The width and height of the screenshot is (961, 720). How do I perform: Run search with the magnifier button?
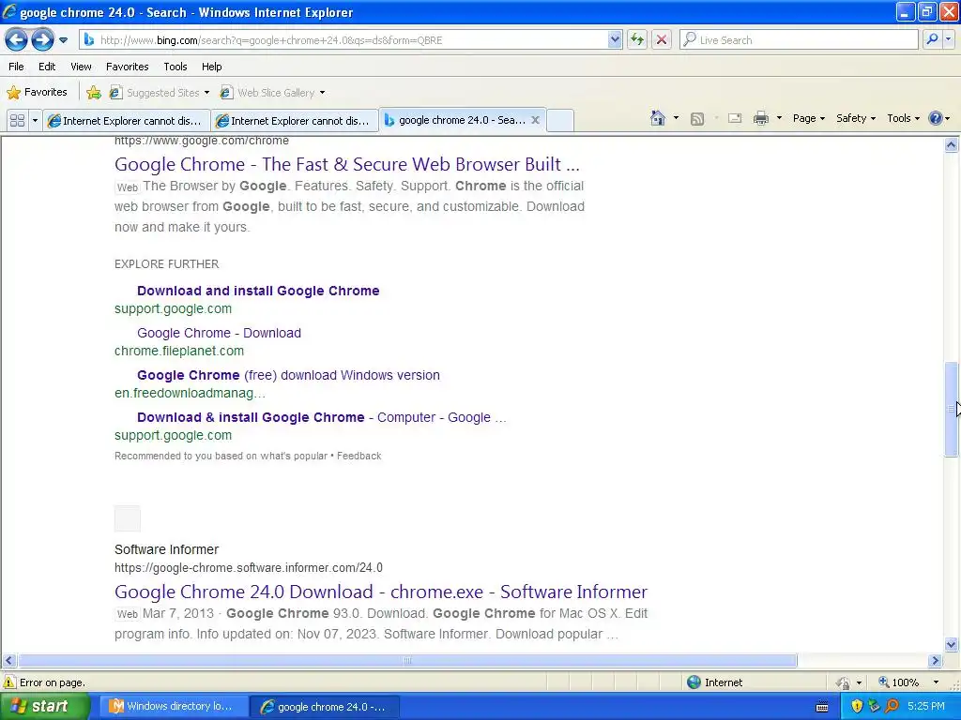tap(932, 39)
